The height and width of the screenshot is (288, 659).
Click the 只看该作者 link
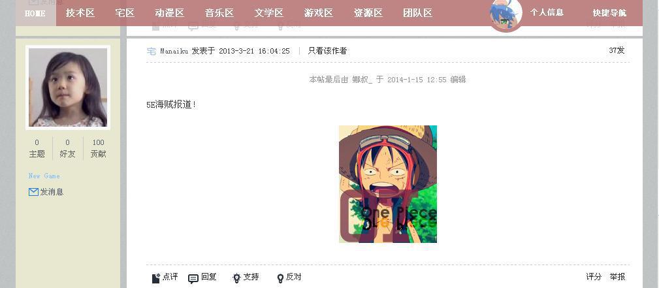(x=327, y=51)
